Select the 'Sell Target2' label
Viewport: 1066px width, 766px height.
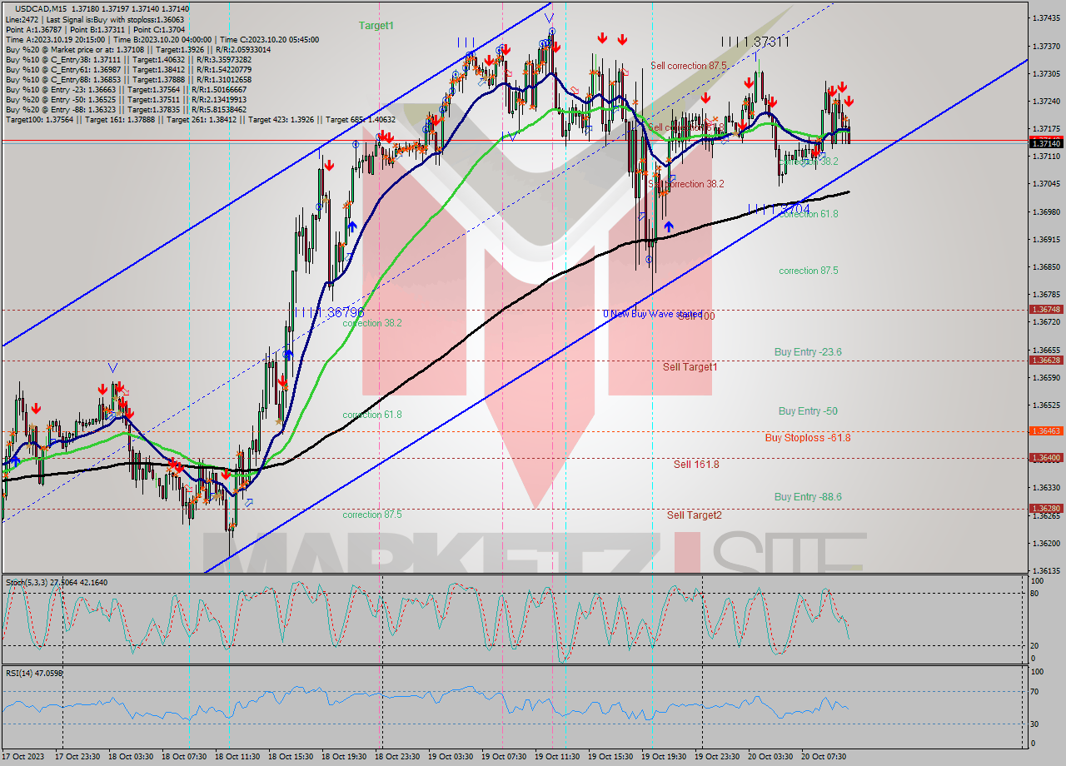(695, 515)
